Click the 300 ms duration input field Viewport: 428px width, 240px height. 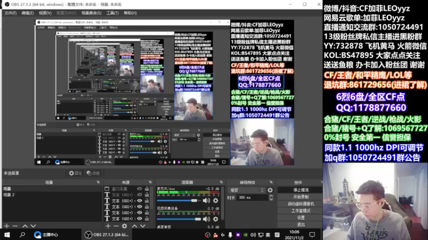[x=253, y=197]
